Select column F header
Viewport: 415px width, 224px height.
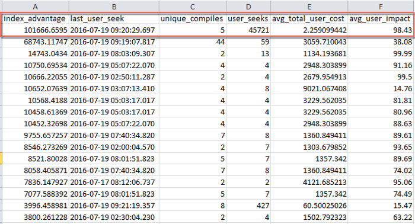381,7
